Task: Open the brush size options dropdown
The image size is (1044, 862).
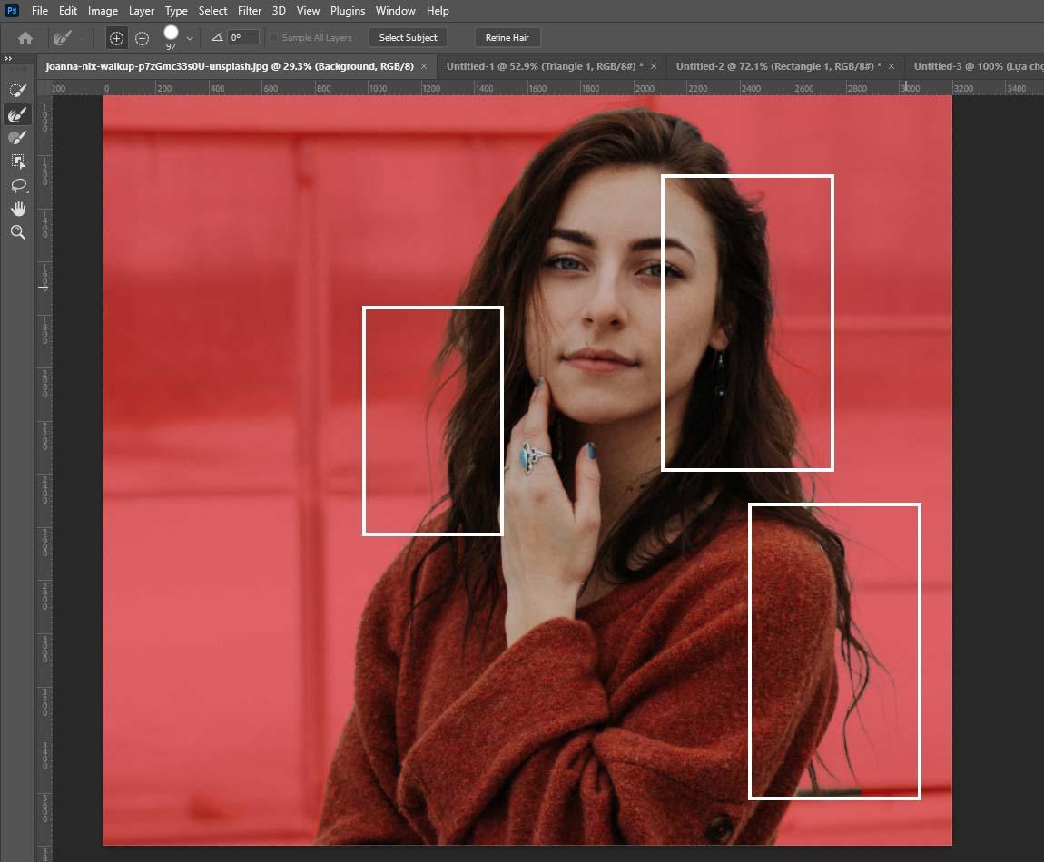Action: tap(190, 39)
